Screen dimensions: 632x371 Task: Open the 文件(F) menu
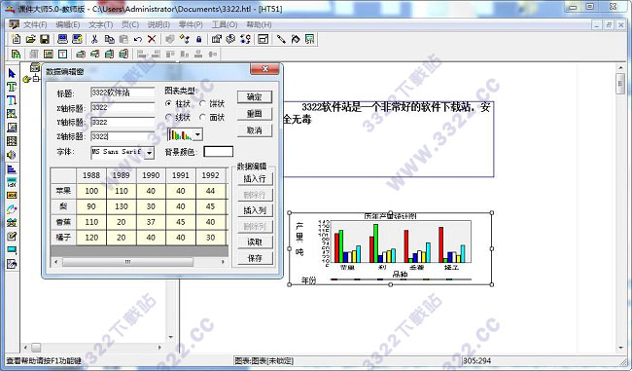[35, 24]
